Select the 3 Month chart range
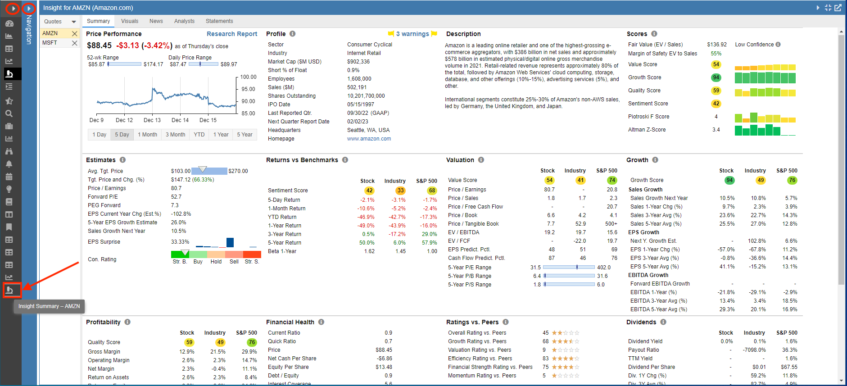The height and width of the screenshot is (386, 847). (x=175, y=135)
